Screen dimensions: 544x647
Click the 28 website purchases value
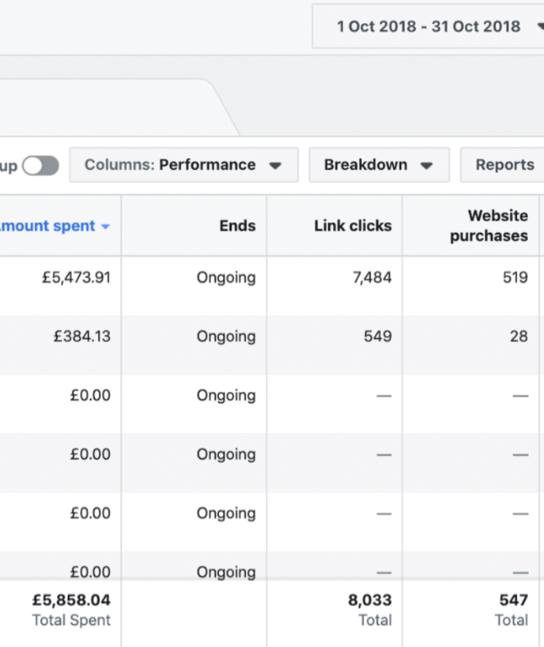[x=518, y=337]
